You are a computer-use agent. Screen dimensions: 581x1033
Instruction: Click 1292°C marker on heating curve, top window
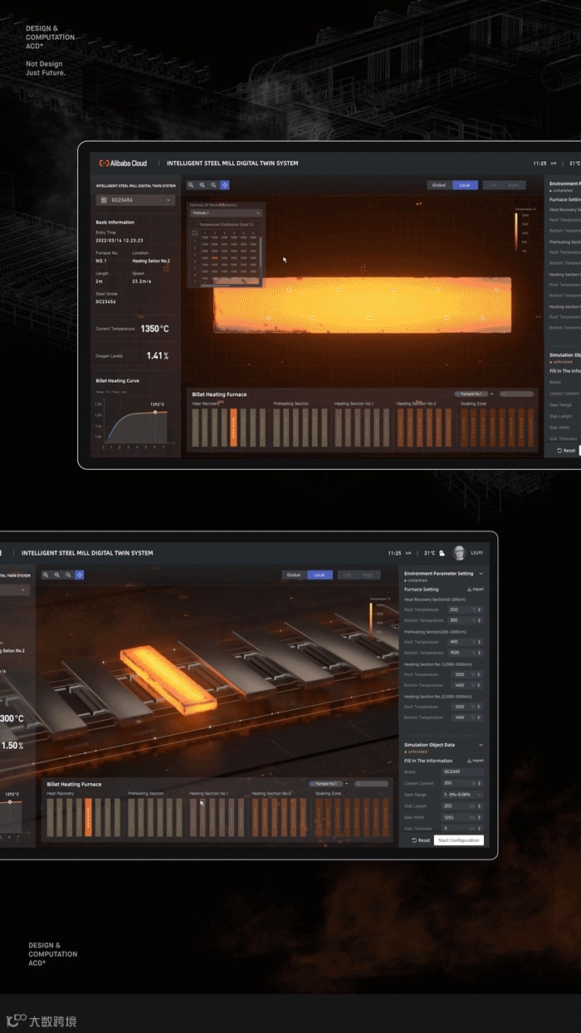pyautogui.click(x=155, y=412)
